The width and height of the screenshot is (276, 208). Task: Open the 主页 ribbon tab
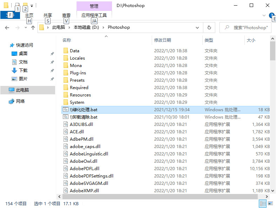tap(29, 15)
